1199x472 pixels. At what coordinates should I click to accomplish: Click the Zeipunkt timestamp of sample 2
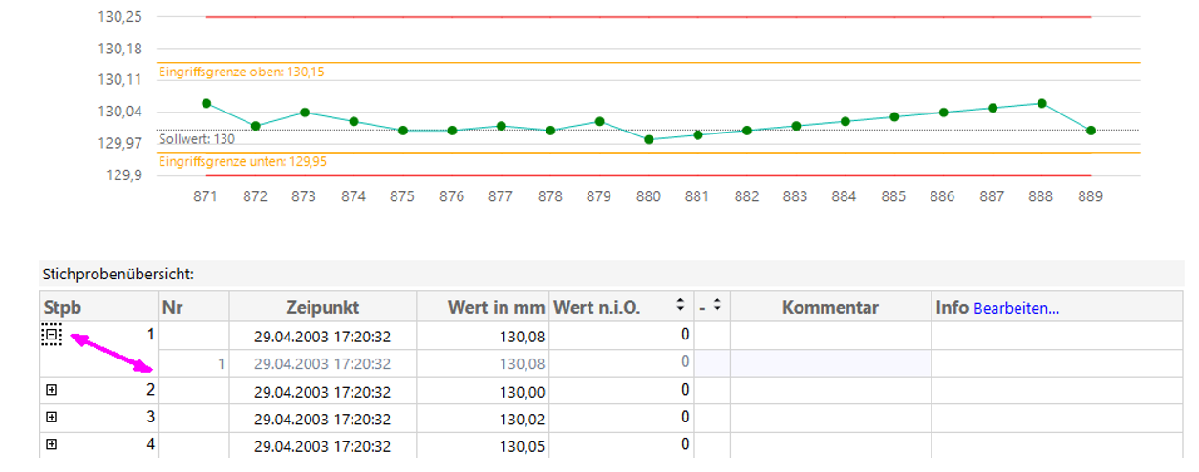pos(322,392)
